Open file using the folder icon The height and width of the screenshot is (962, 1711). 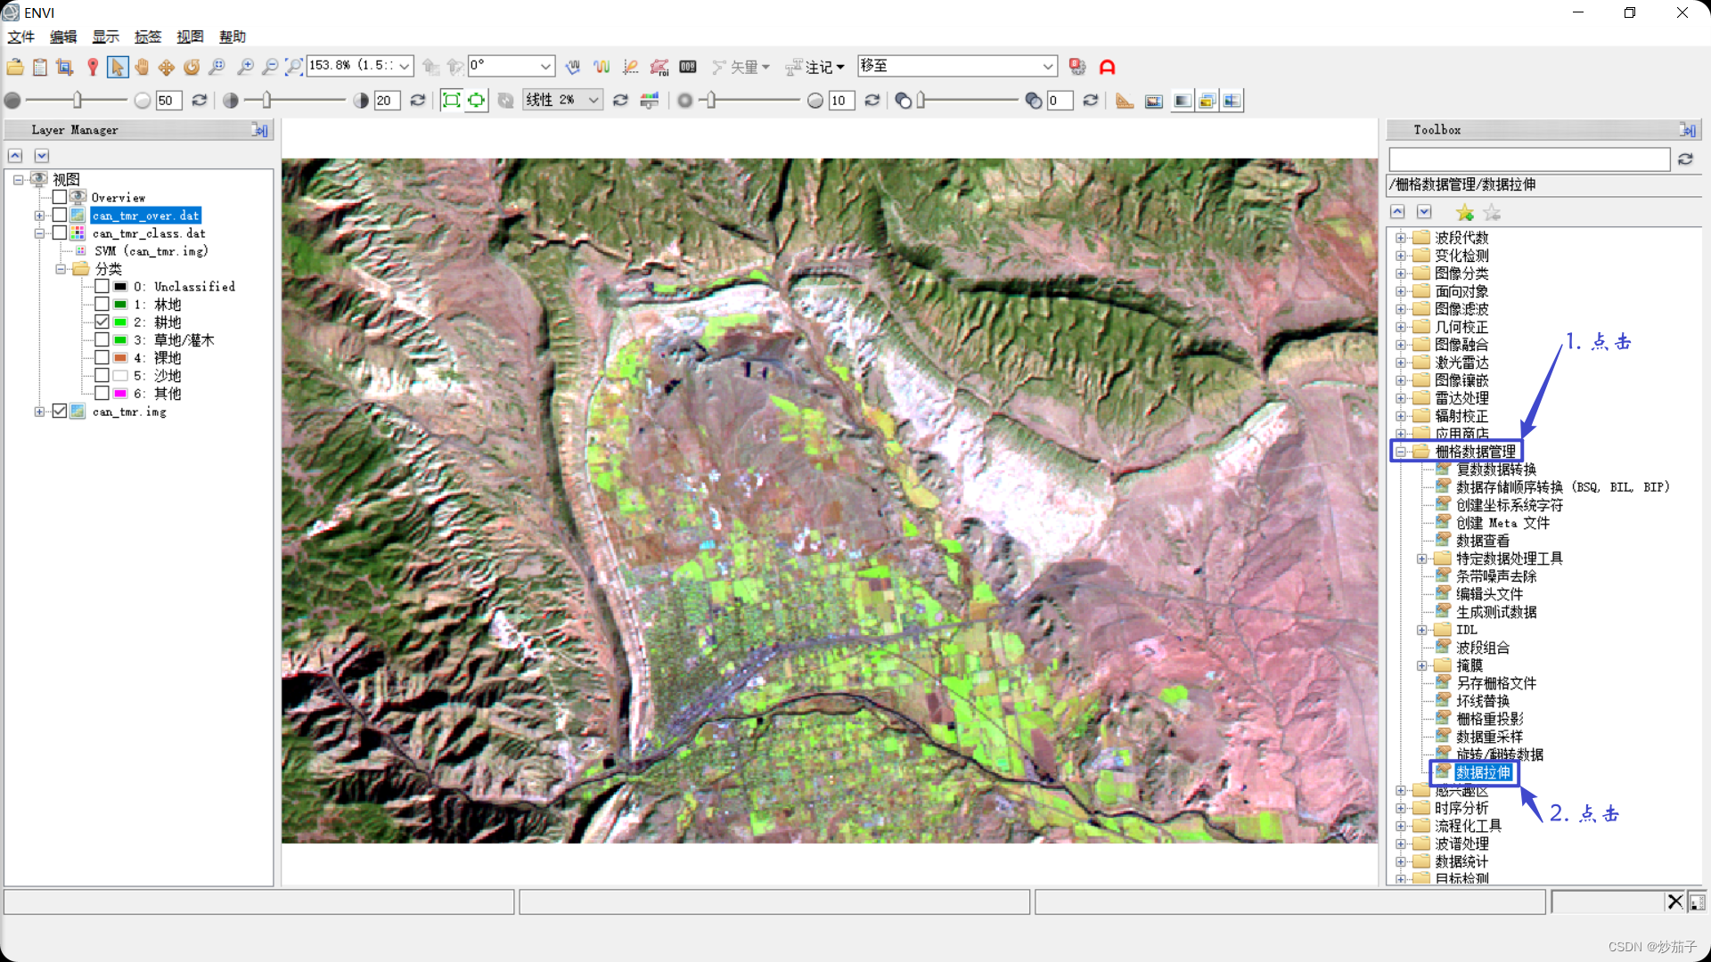[x=15, y=67]
